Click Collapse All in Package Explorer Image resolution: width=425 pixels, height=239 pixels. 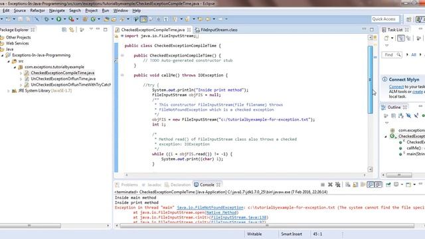tap(64, 29)
